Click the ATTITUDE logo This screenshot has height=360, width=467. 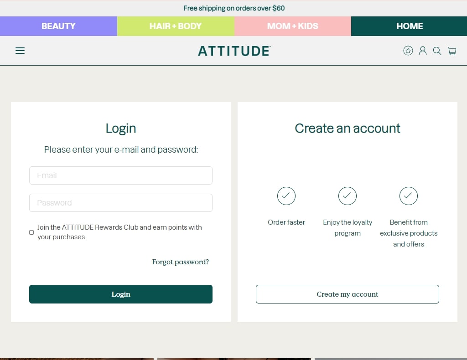pos(234,51)
